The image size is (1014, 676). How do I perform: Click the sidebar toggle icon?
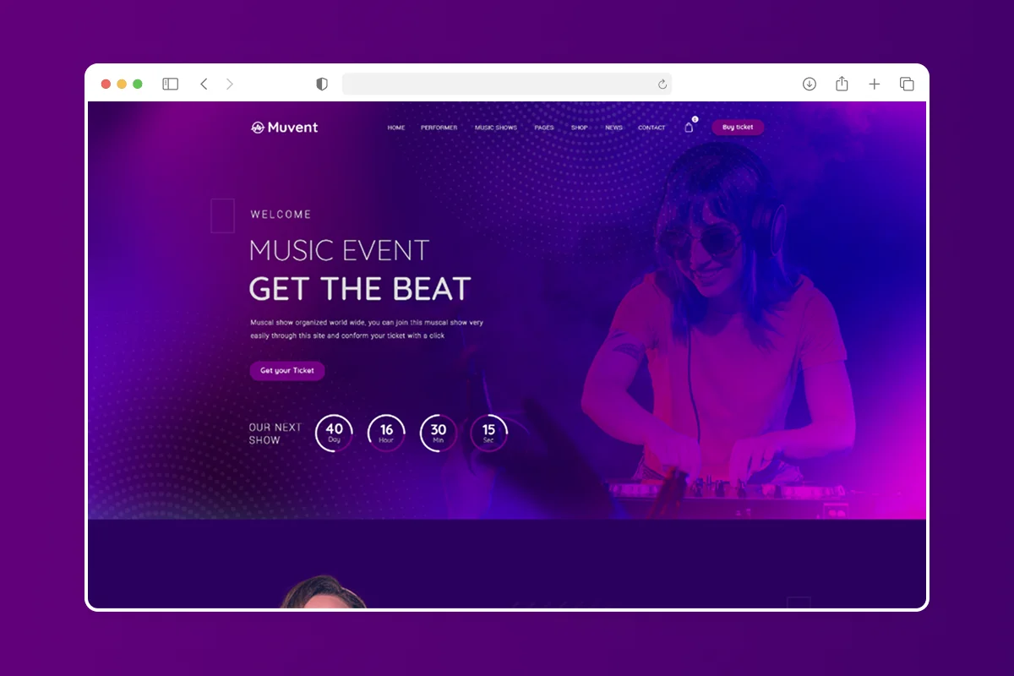click(171, 84)
